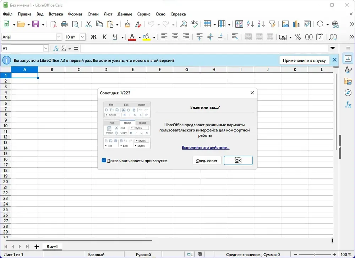Toggle bold Ж formatting button
355x258 pixels.
point(93,37)
